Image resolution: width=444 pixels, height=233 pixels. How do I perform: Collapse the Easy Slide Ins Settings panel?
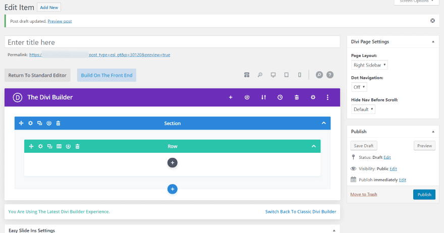(334, 230)
